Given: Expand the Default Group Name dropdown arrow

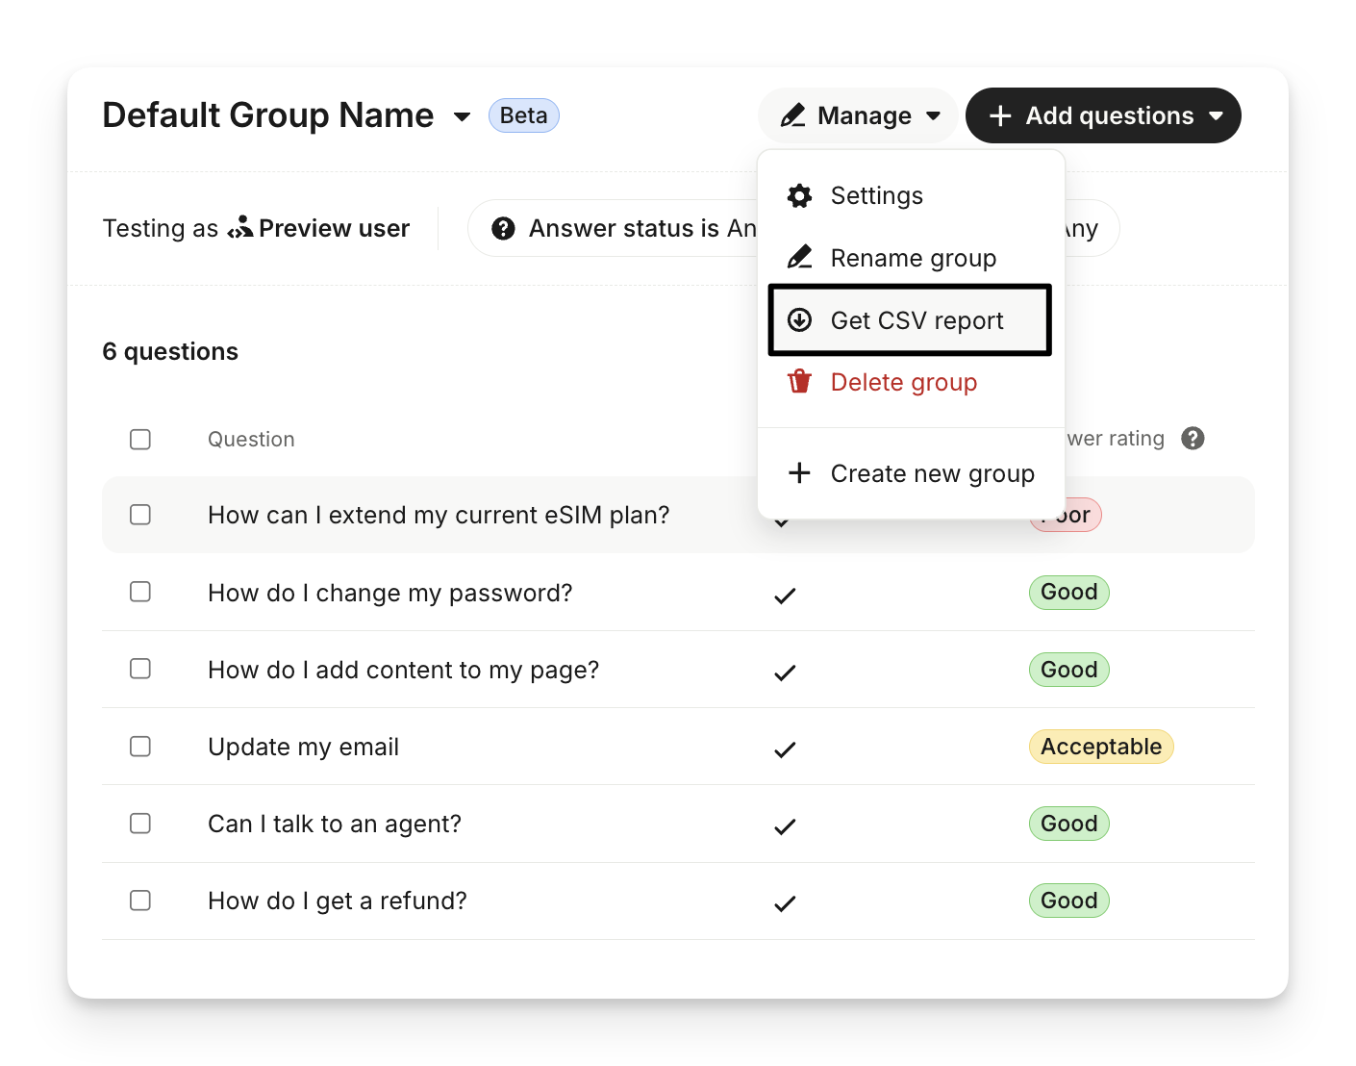Looking at the screenshot, I should tap(463, 116).
